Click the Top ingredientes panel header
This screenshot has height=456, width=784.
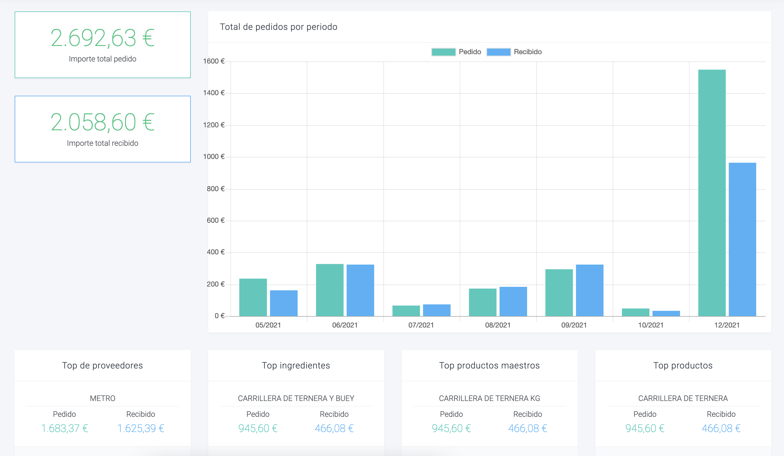296,365
